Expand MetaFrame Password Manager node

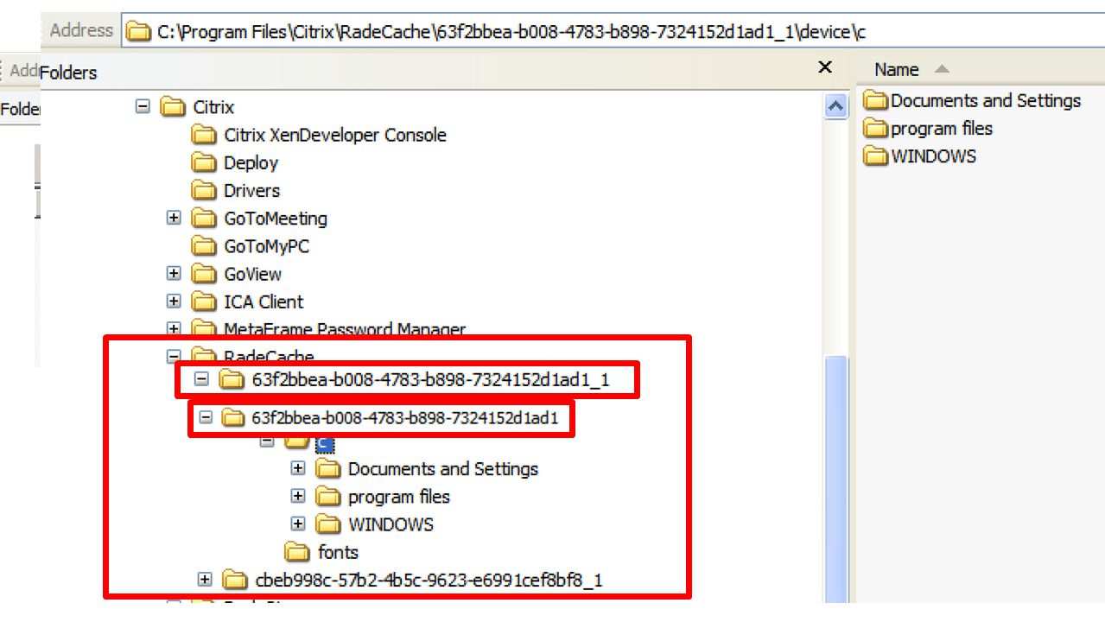coord(174,329)
